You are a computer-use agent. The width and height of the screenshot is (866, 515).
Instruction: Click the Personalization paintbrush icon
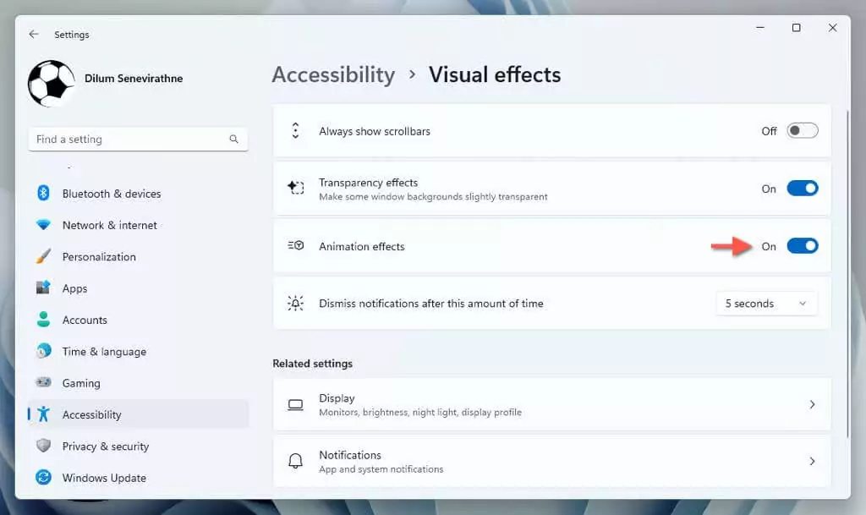43,256
